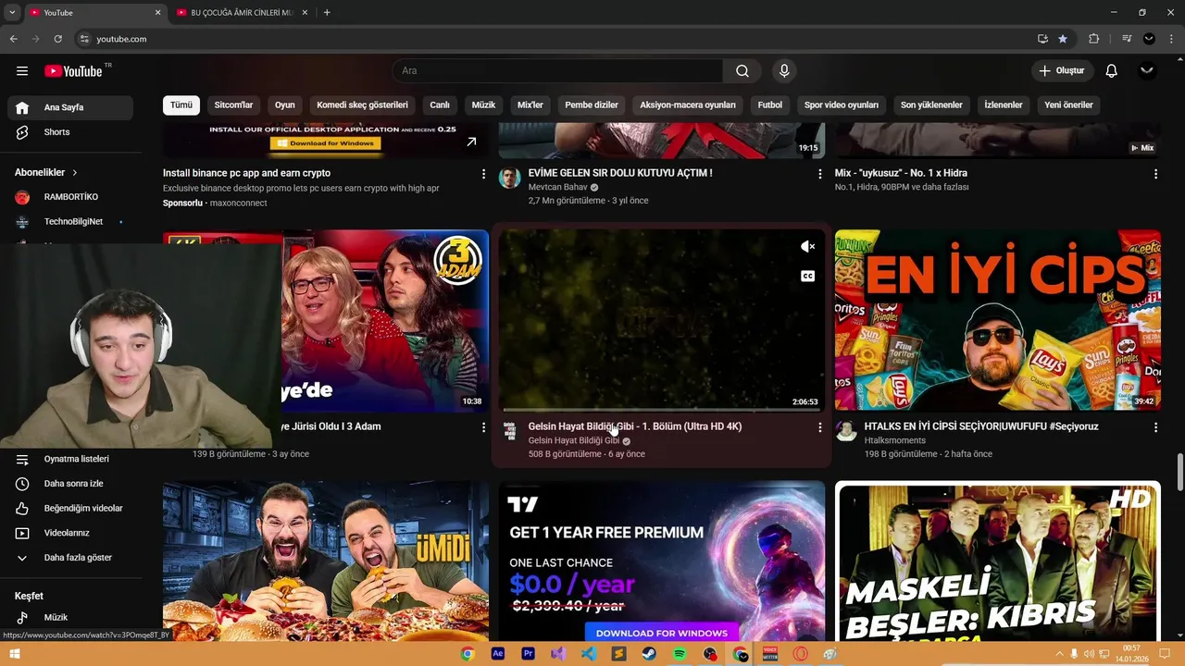Click the Oluştur create button
The height and width of the screenshot is (666, 1185).
pyautogui.click(x=1062, y=71)
